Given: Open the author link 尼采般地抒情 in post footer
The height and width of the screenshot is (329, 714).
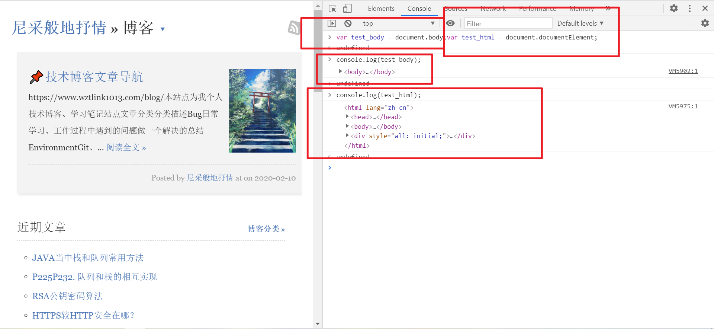Looking at the screenshot, I should (210, 178).
